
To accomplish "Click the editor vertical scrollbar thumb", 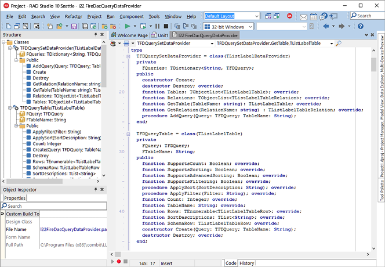I will pyautogui.click(x=374, y=64).
